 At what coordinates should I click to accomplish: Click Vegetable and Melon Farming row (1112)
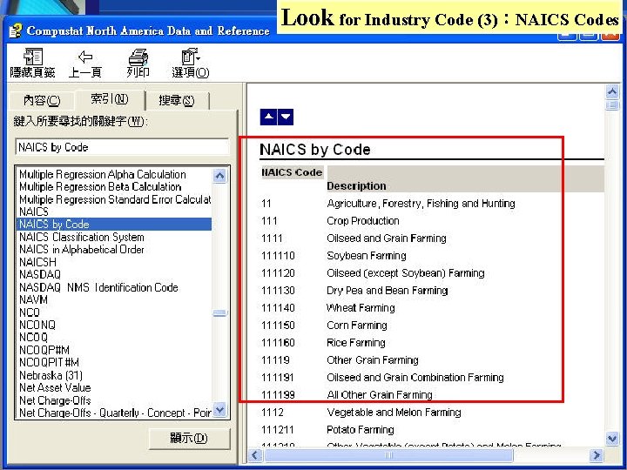tap(361, 412)
